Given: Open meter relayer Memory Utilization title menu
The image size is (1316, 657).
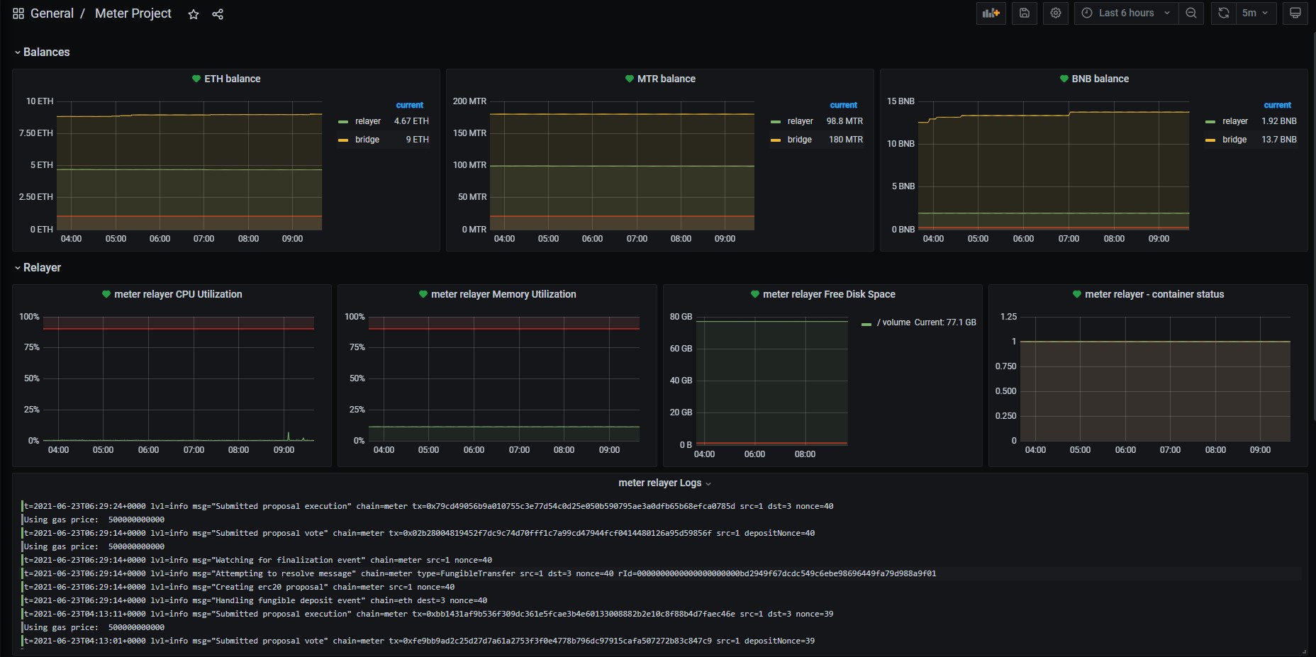Looking at the screenshot, I should (x=503, y=294).
